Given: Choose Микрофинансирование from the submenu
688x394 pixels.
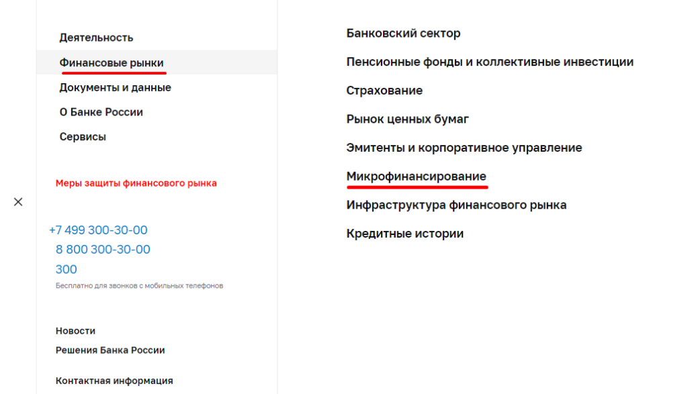Looking at the screenshot, I should 416,177.
